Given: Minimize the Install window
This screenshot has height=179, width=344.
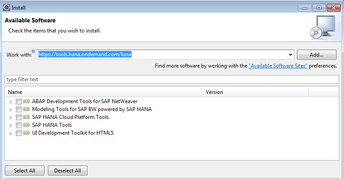Looking at the screenshot, I should click(304, 8).
